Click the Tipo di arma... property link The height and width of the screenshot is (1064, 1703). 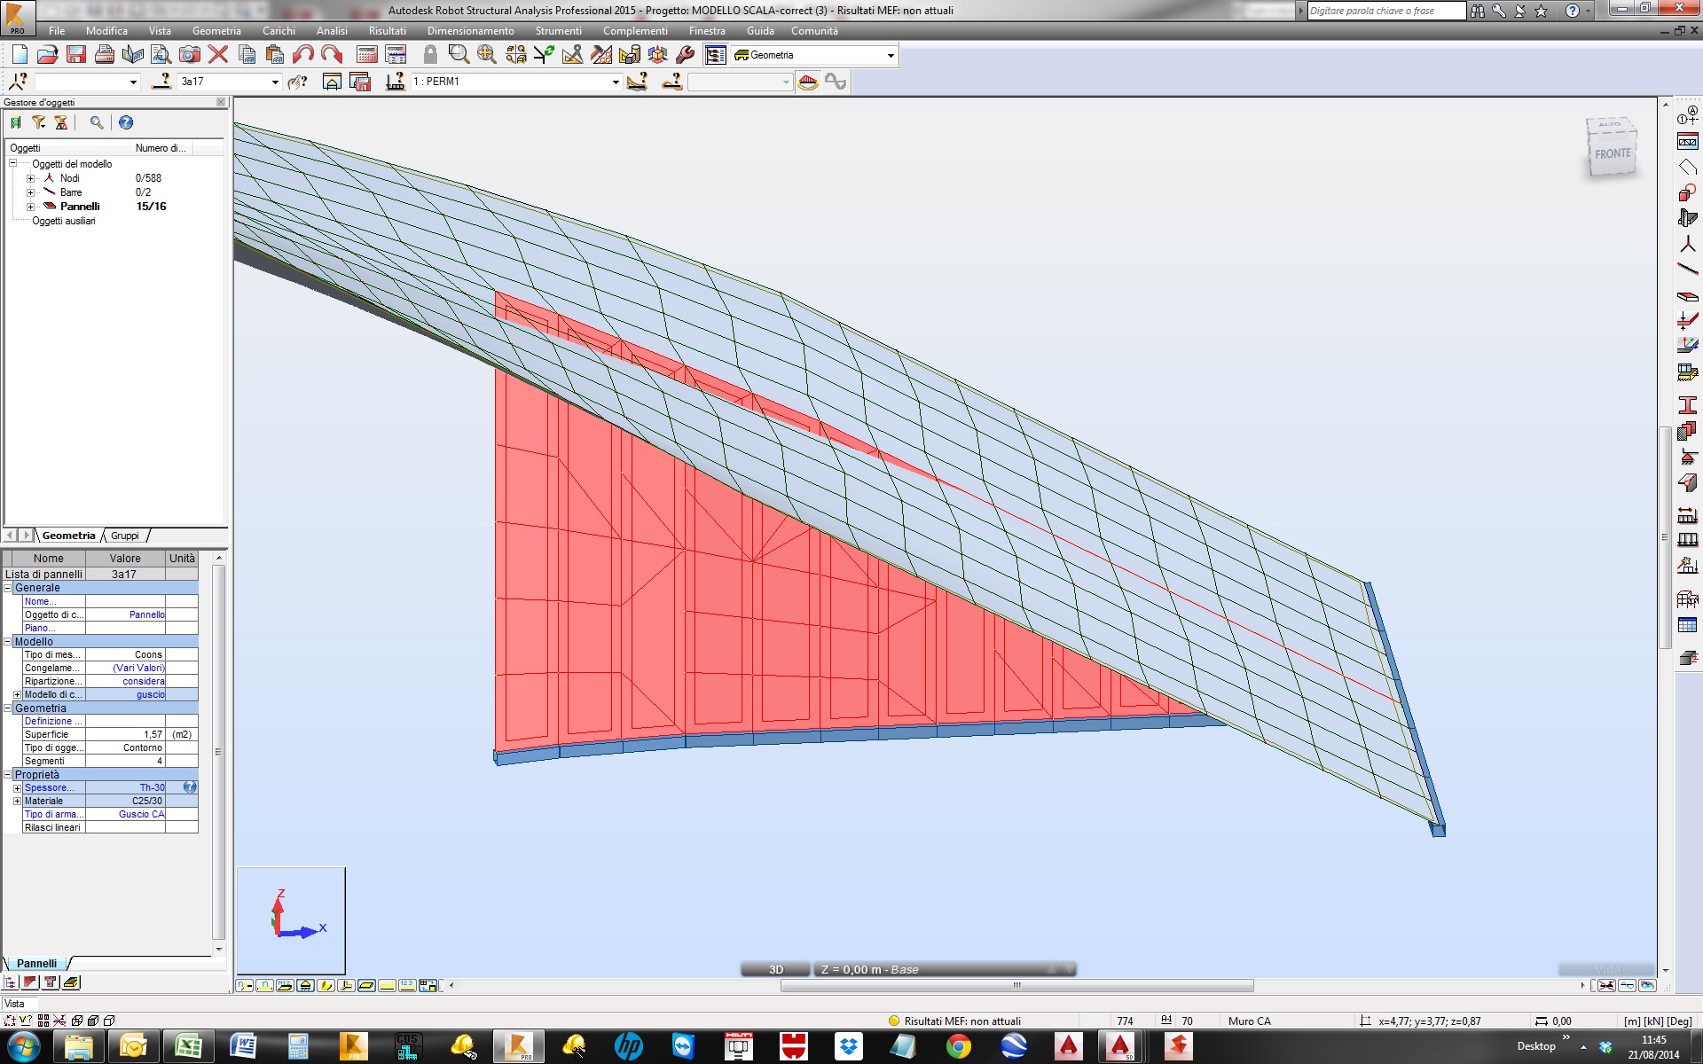[54, 814]
